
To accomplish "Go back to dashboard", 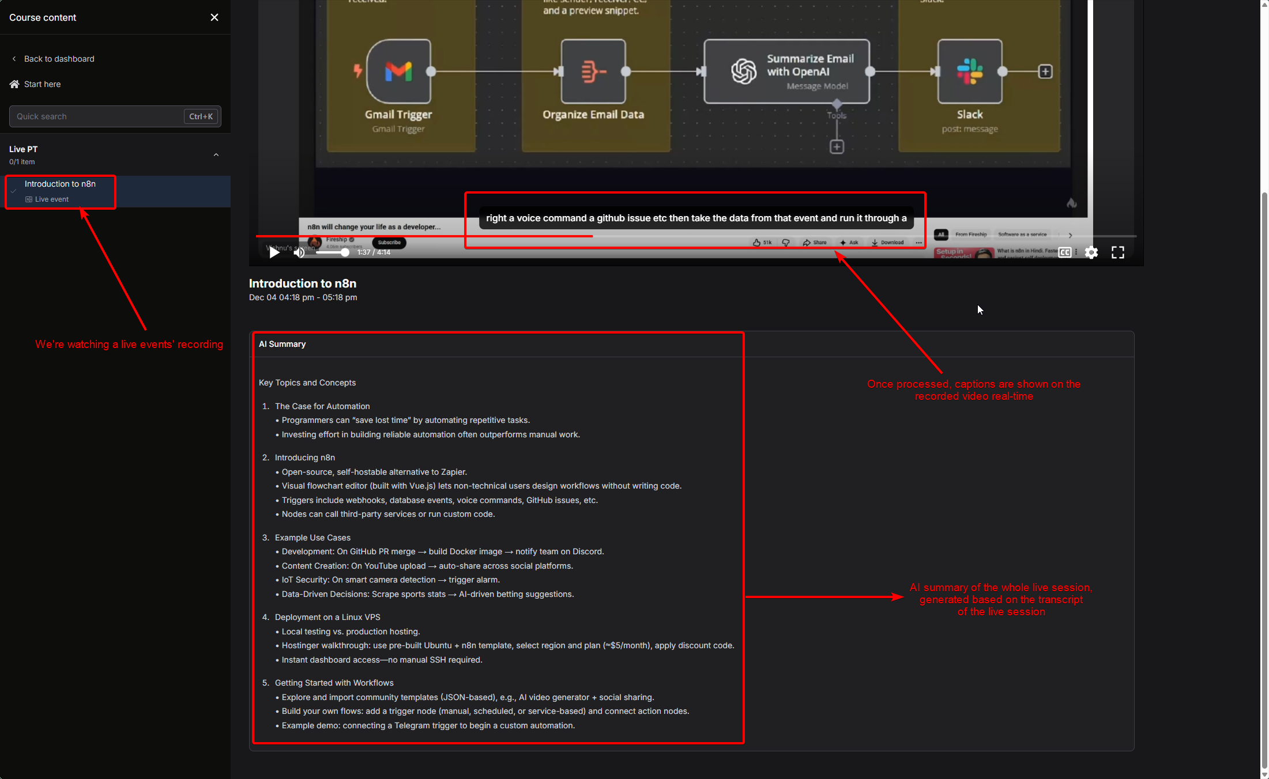I will tap(59, 59).
